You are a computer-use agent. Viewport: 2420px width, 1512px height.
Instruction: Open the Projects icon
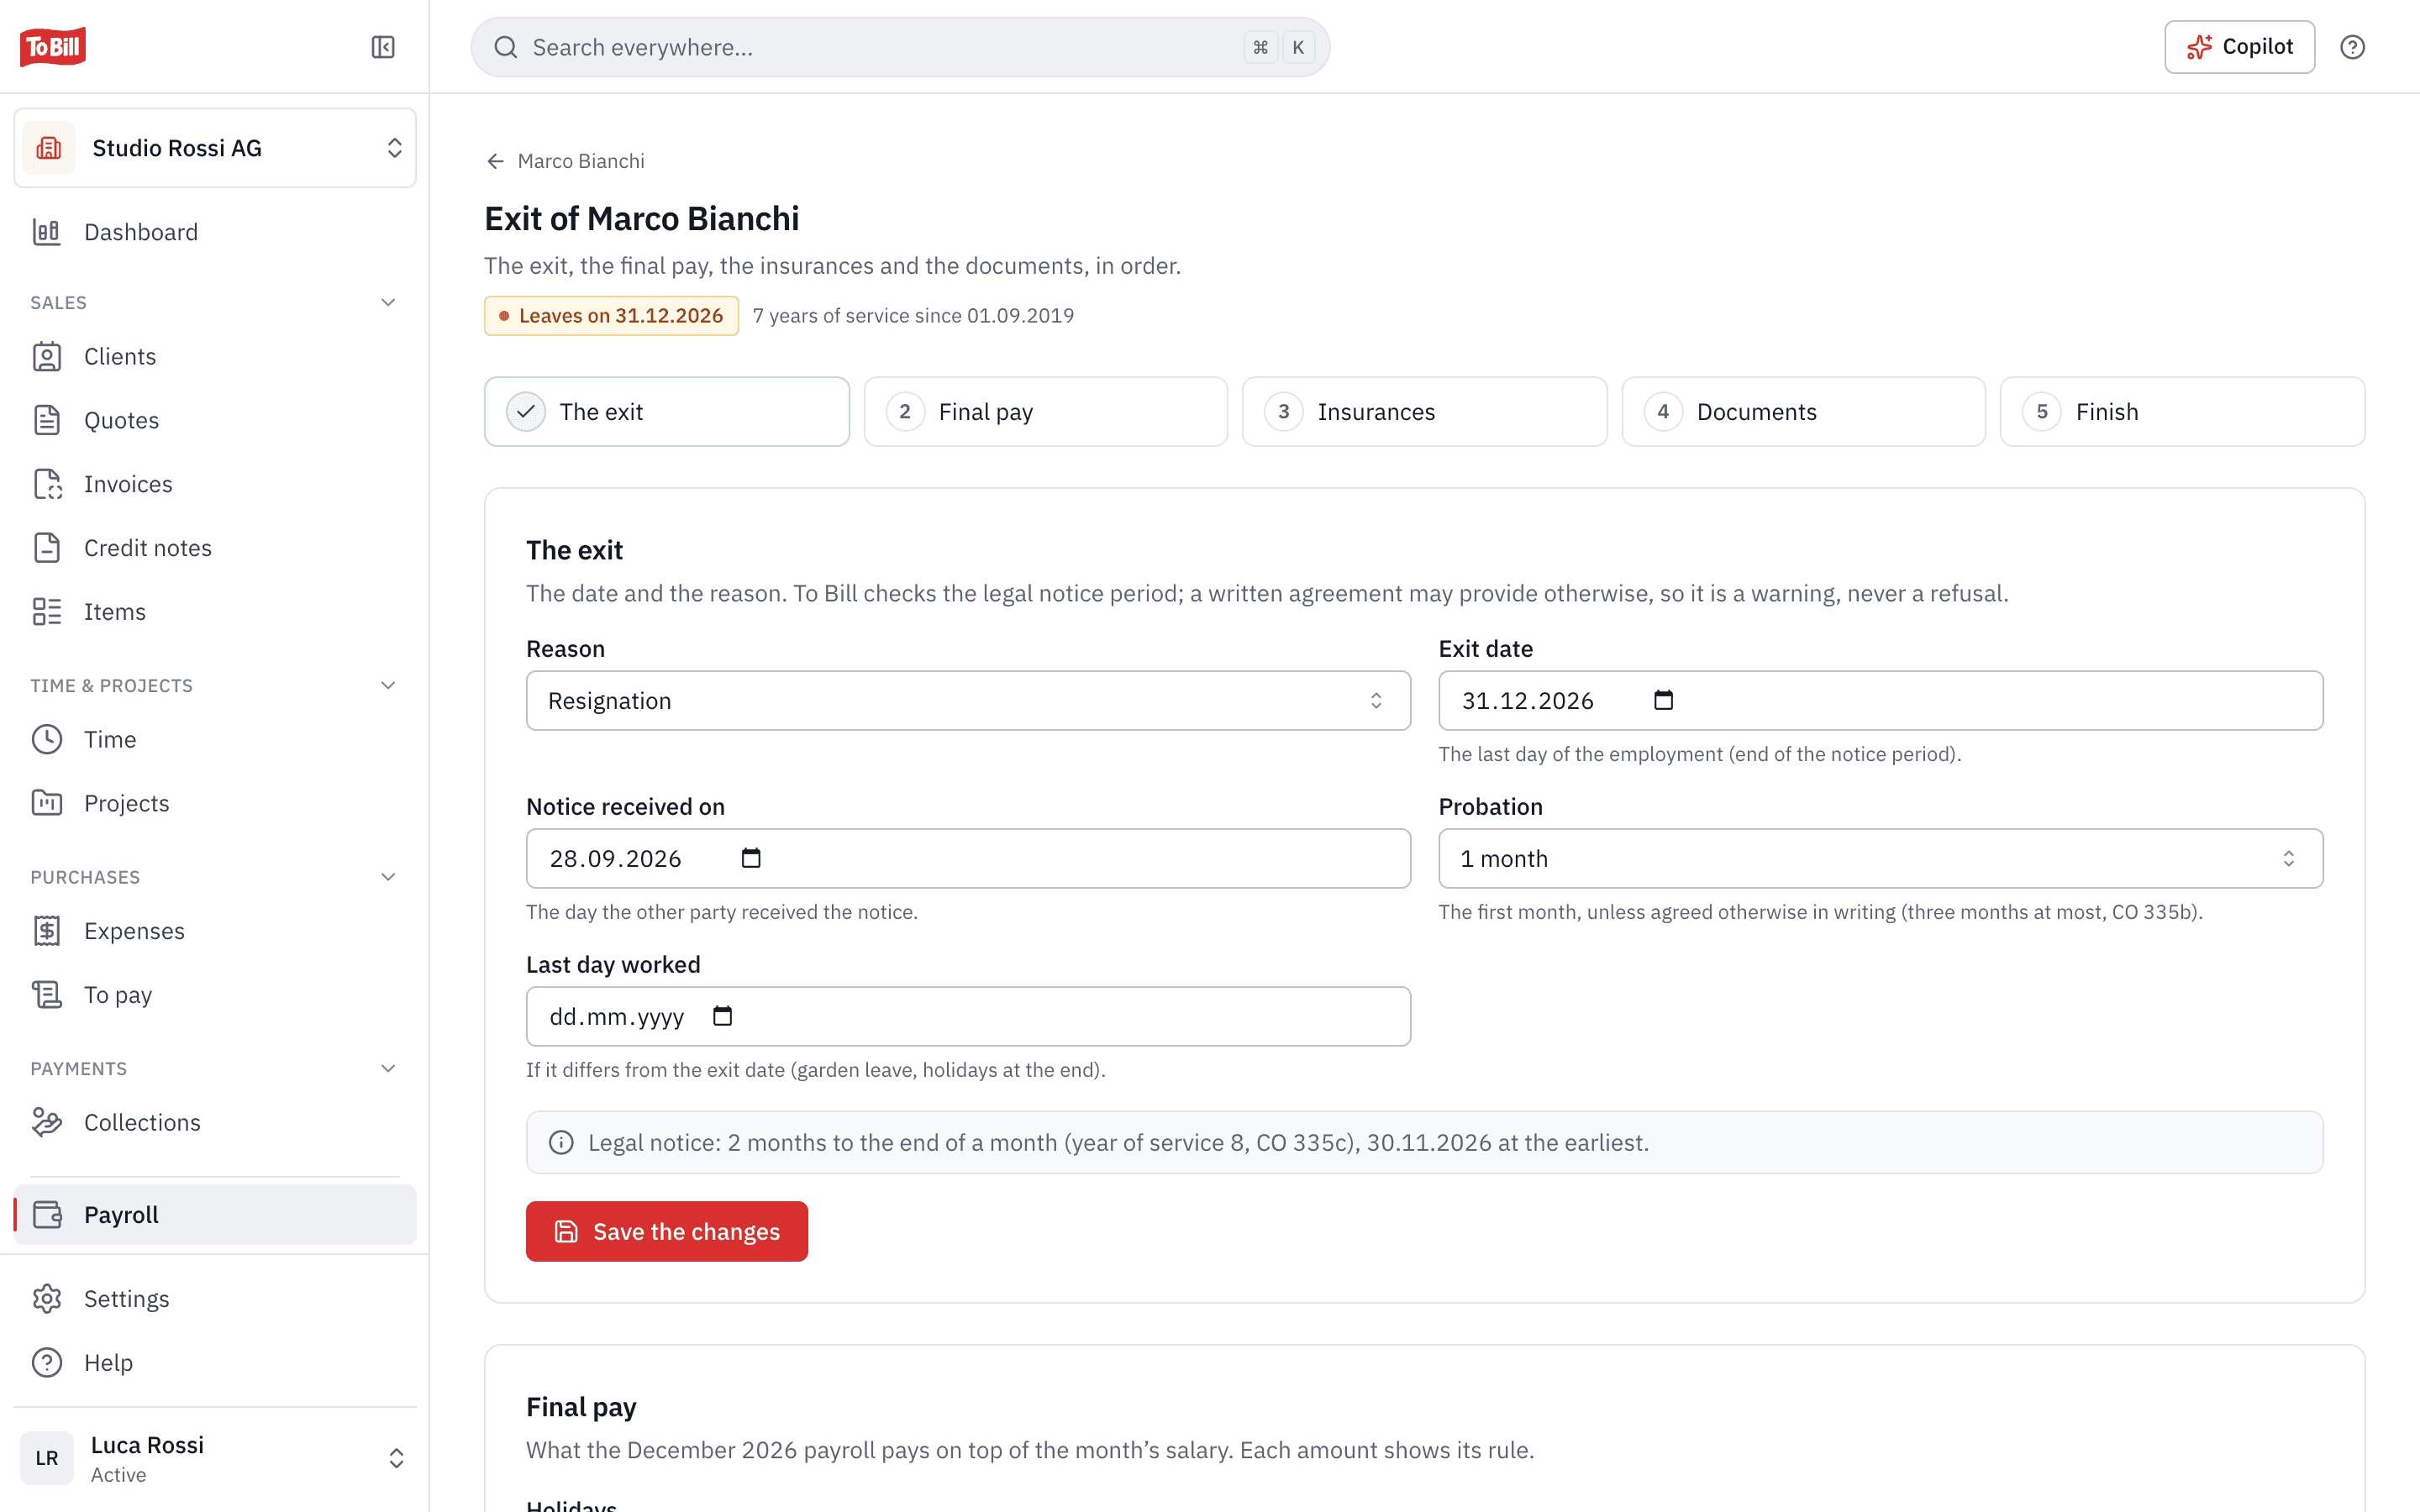click(47, 803)
